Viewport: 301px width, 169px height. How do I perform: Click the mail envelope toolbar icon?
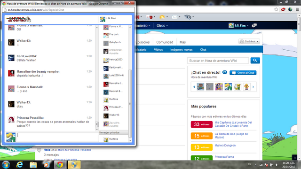coord(174,17)
